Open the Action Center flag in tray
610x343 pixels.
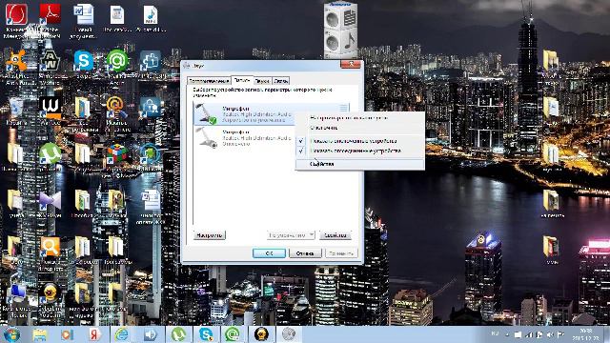560,334
